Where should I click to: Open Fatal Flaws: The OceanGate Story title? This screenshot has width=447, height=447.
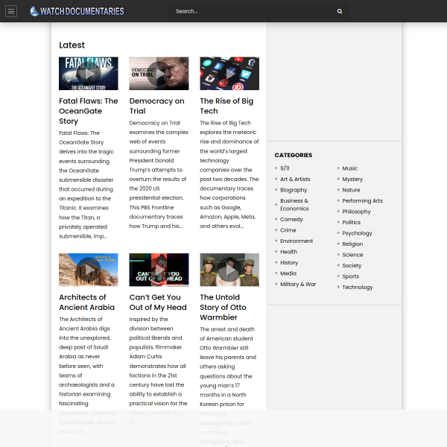(89, 111)
